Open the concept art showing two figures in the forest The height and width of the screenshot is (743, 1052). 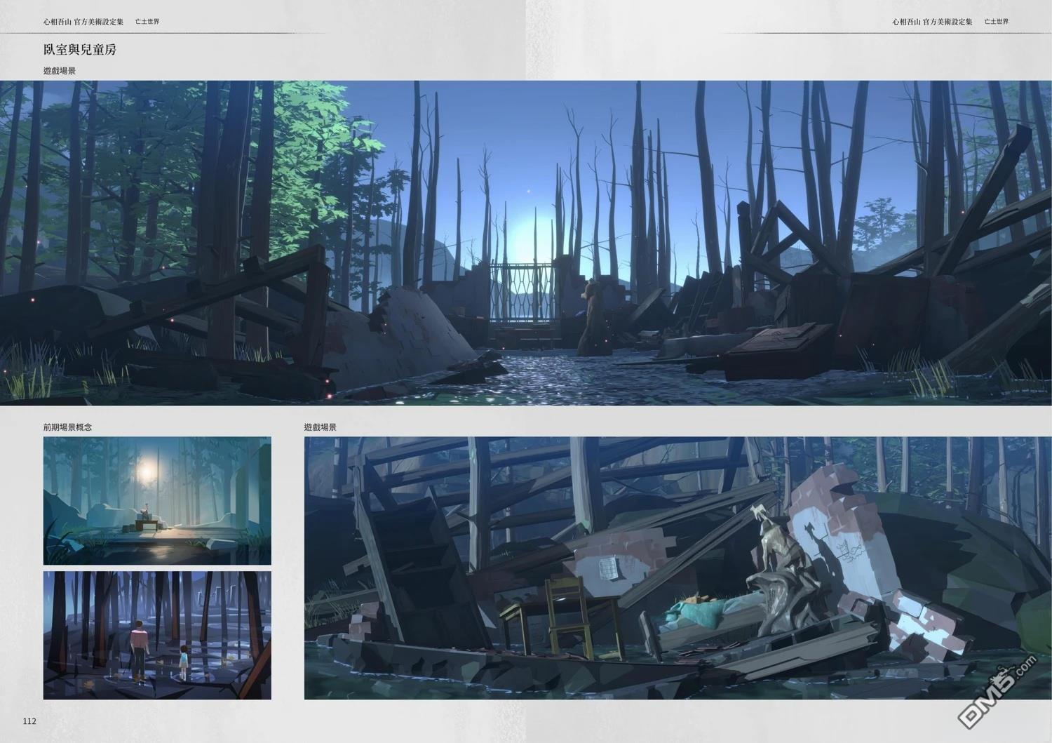coord(157,635)
